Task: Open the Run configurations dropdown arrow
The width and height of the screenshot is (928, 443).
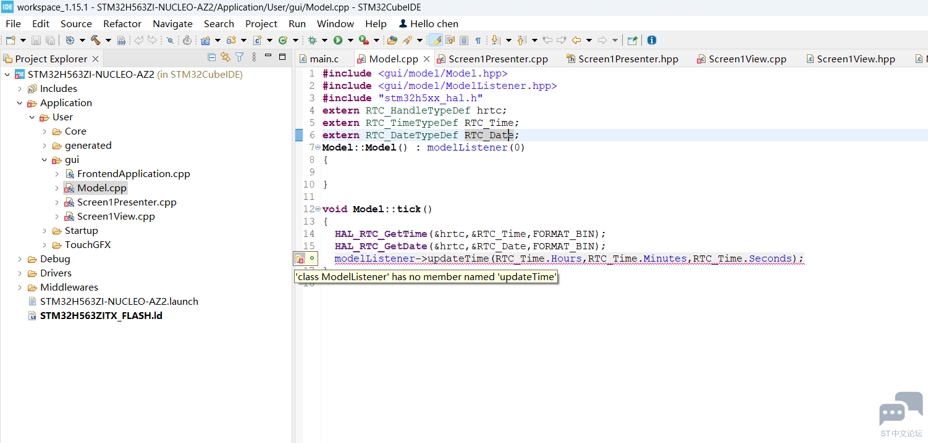Action: (x=350, y=41)
